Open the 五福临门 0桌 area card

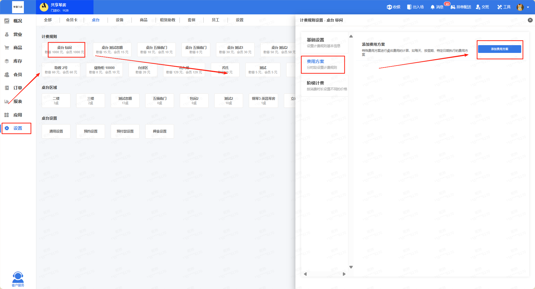click(160, 101)
